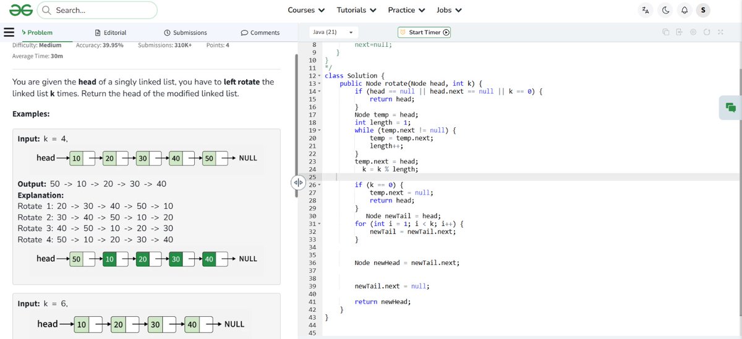The image size is (742, 339).
Task: Click the Start Timer button
Action: coord(424,32)
